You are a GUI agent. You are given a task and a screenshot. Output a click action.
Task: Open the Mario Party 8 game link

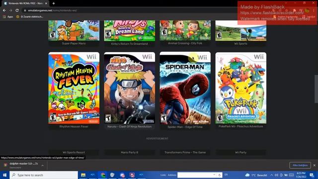129,153
